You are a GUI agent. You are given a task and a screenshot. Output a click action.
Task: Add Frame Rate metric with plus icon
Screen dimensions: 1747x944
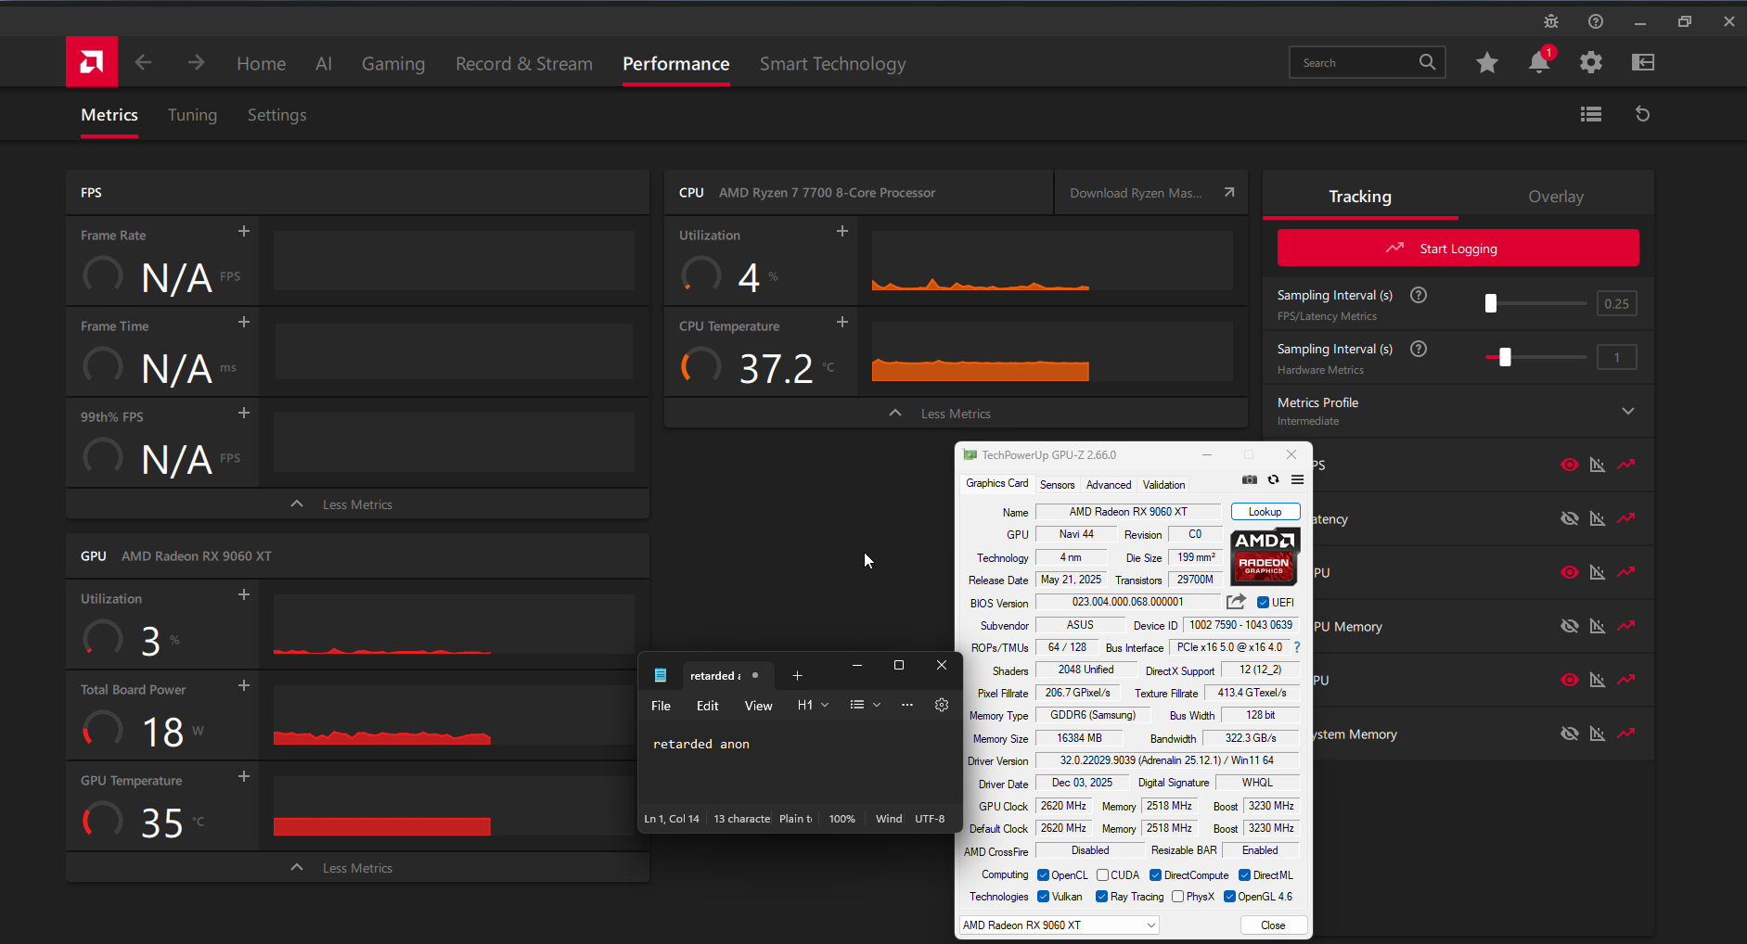click(x=244, y=231)
